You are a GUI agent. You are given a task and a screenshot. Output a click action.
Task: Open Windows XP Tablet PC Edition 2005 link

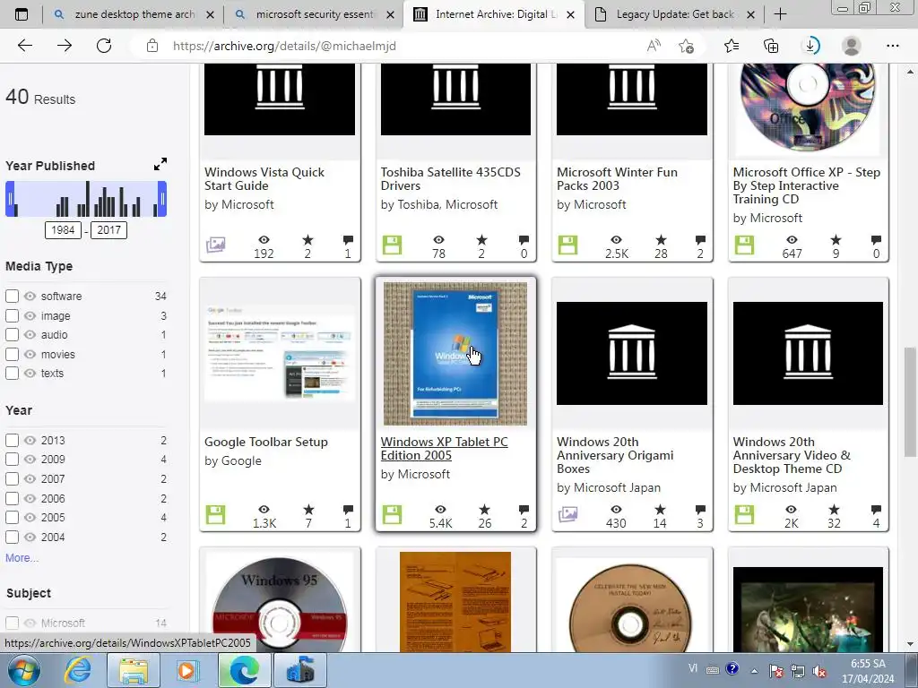point(444,449)
